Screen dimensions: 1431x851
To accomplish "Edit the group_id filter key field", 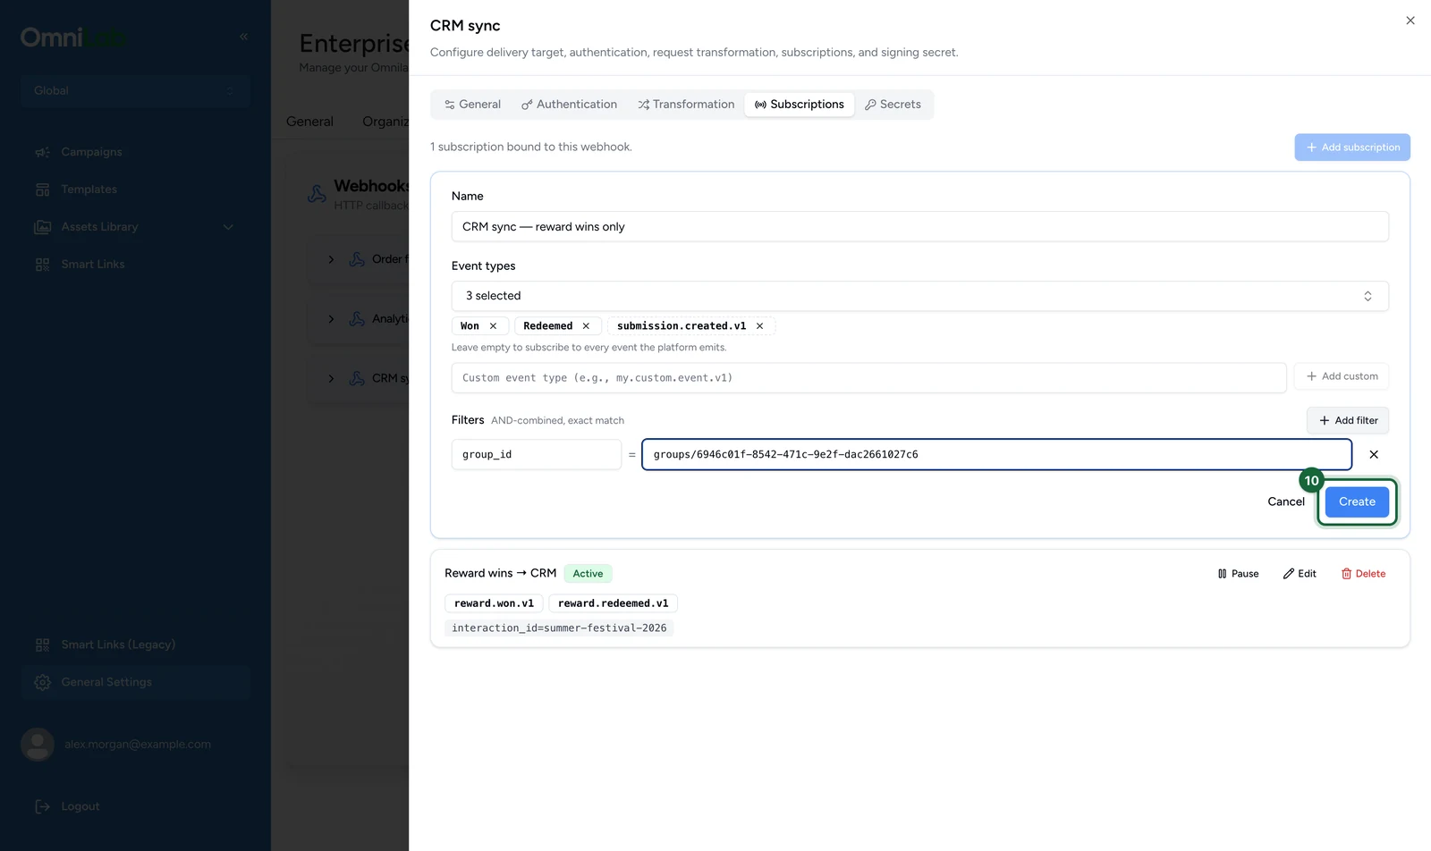I will click(x=536, y=454).
